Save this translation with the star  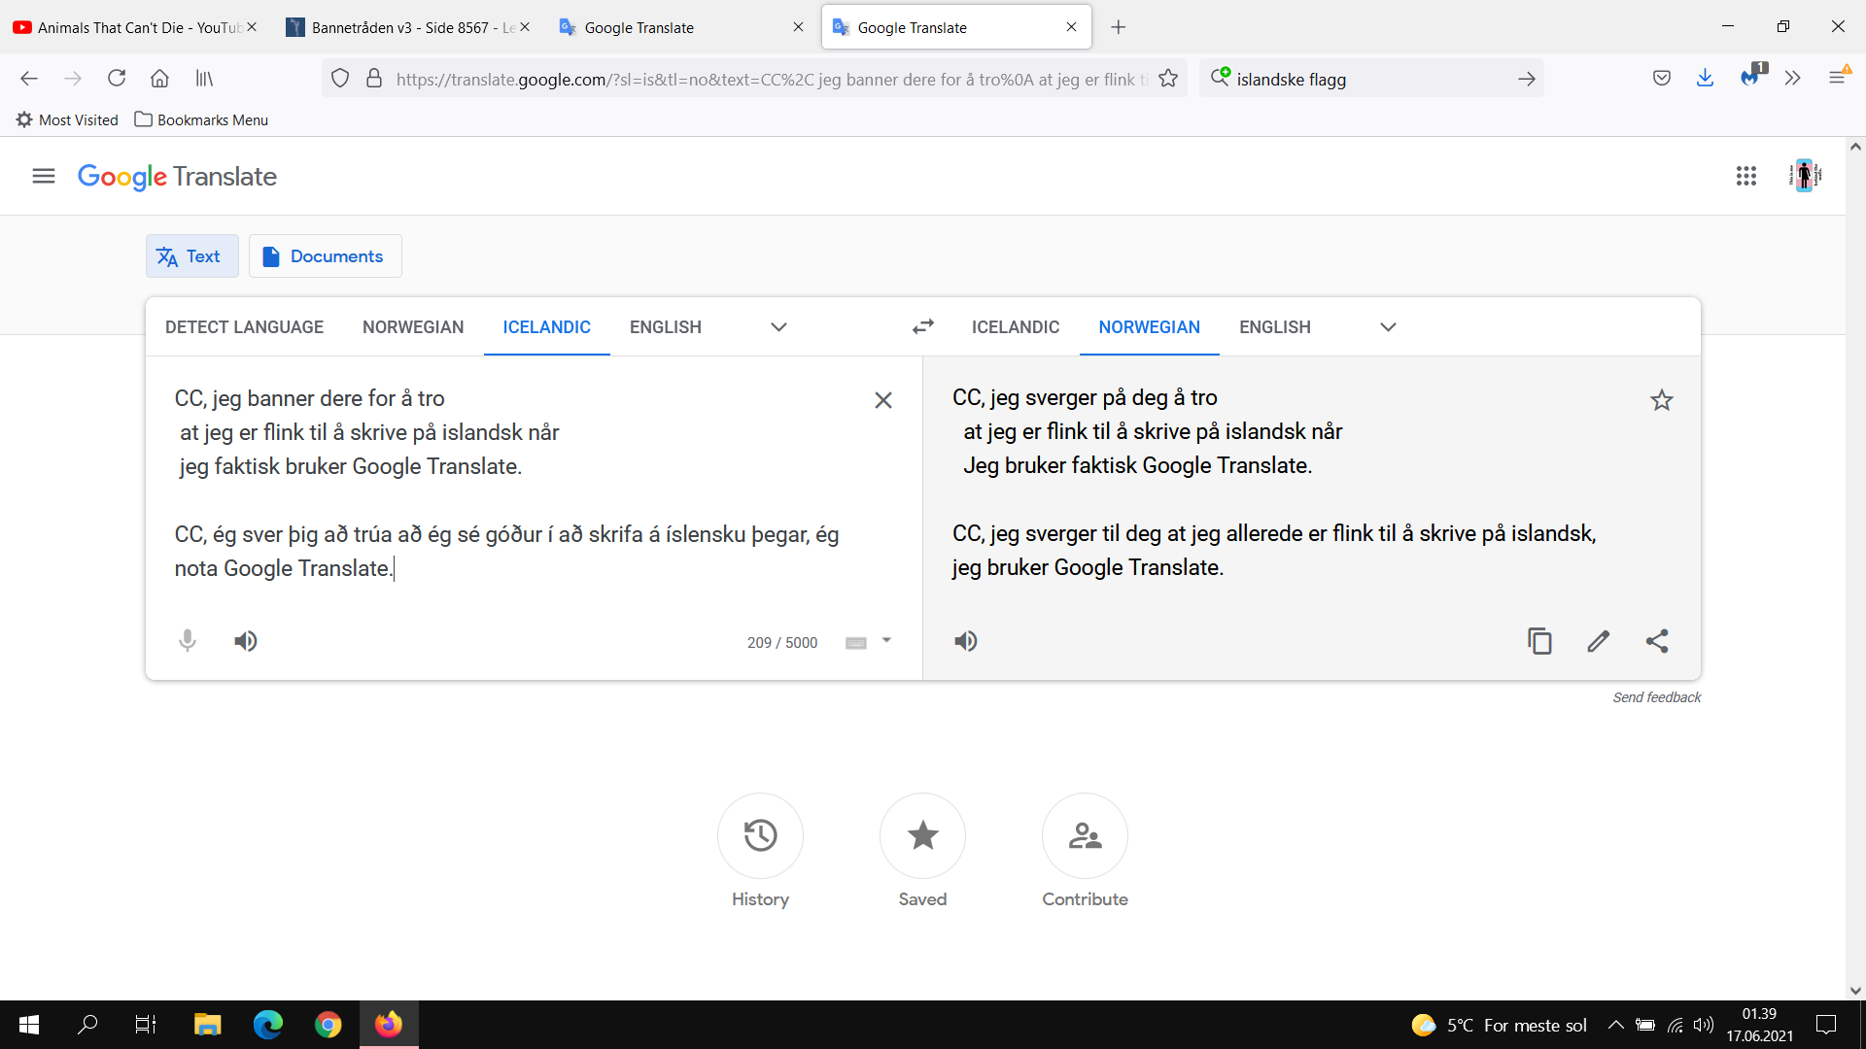click(1662, 400)
